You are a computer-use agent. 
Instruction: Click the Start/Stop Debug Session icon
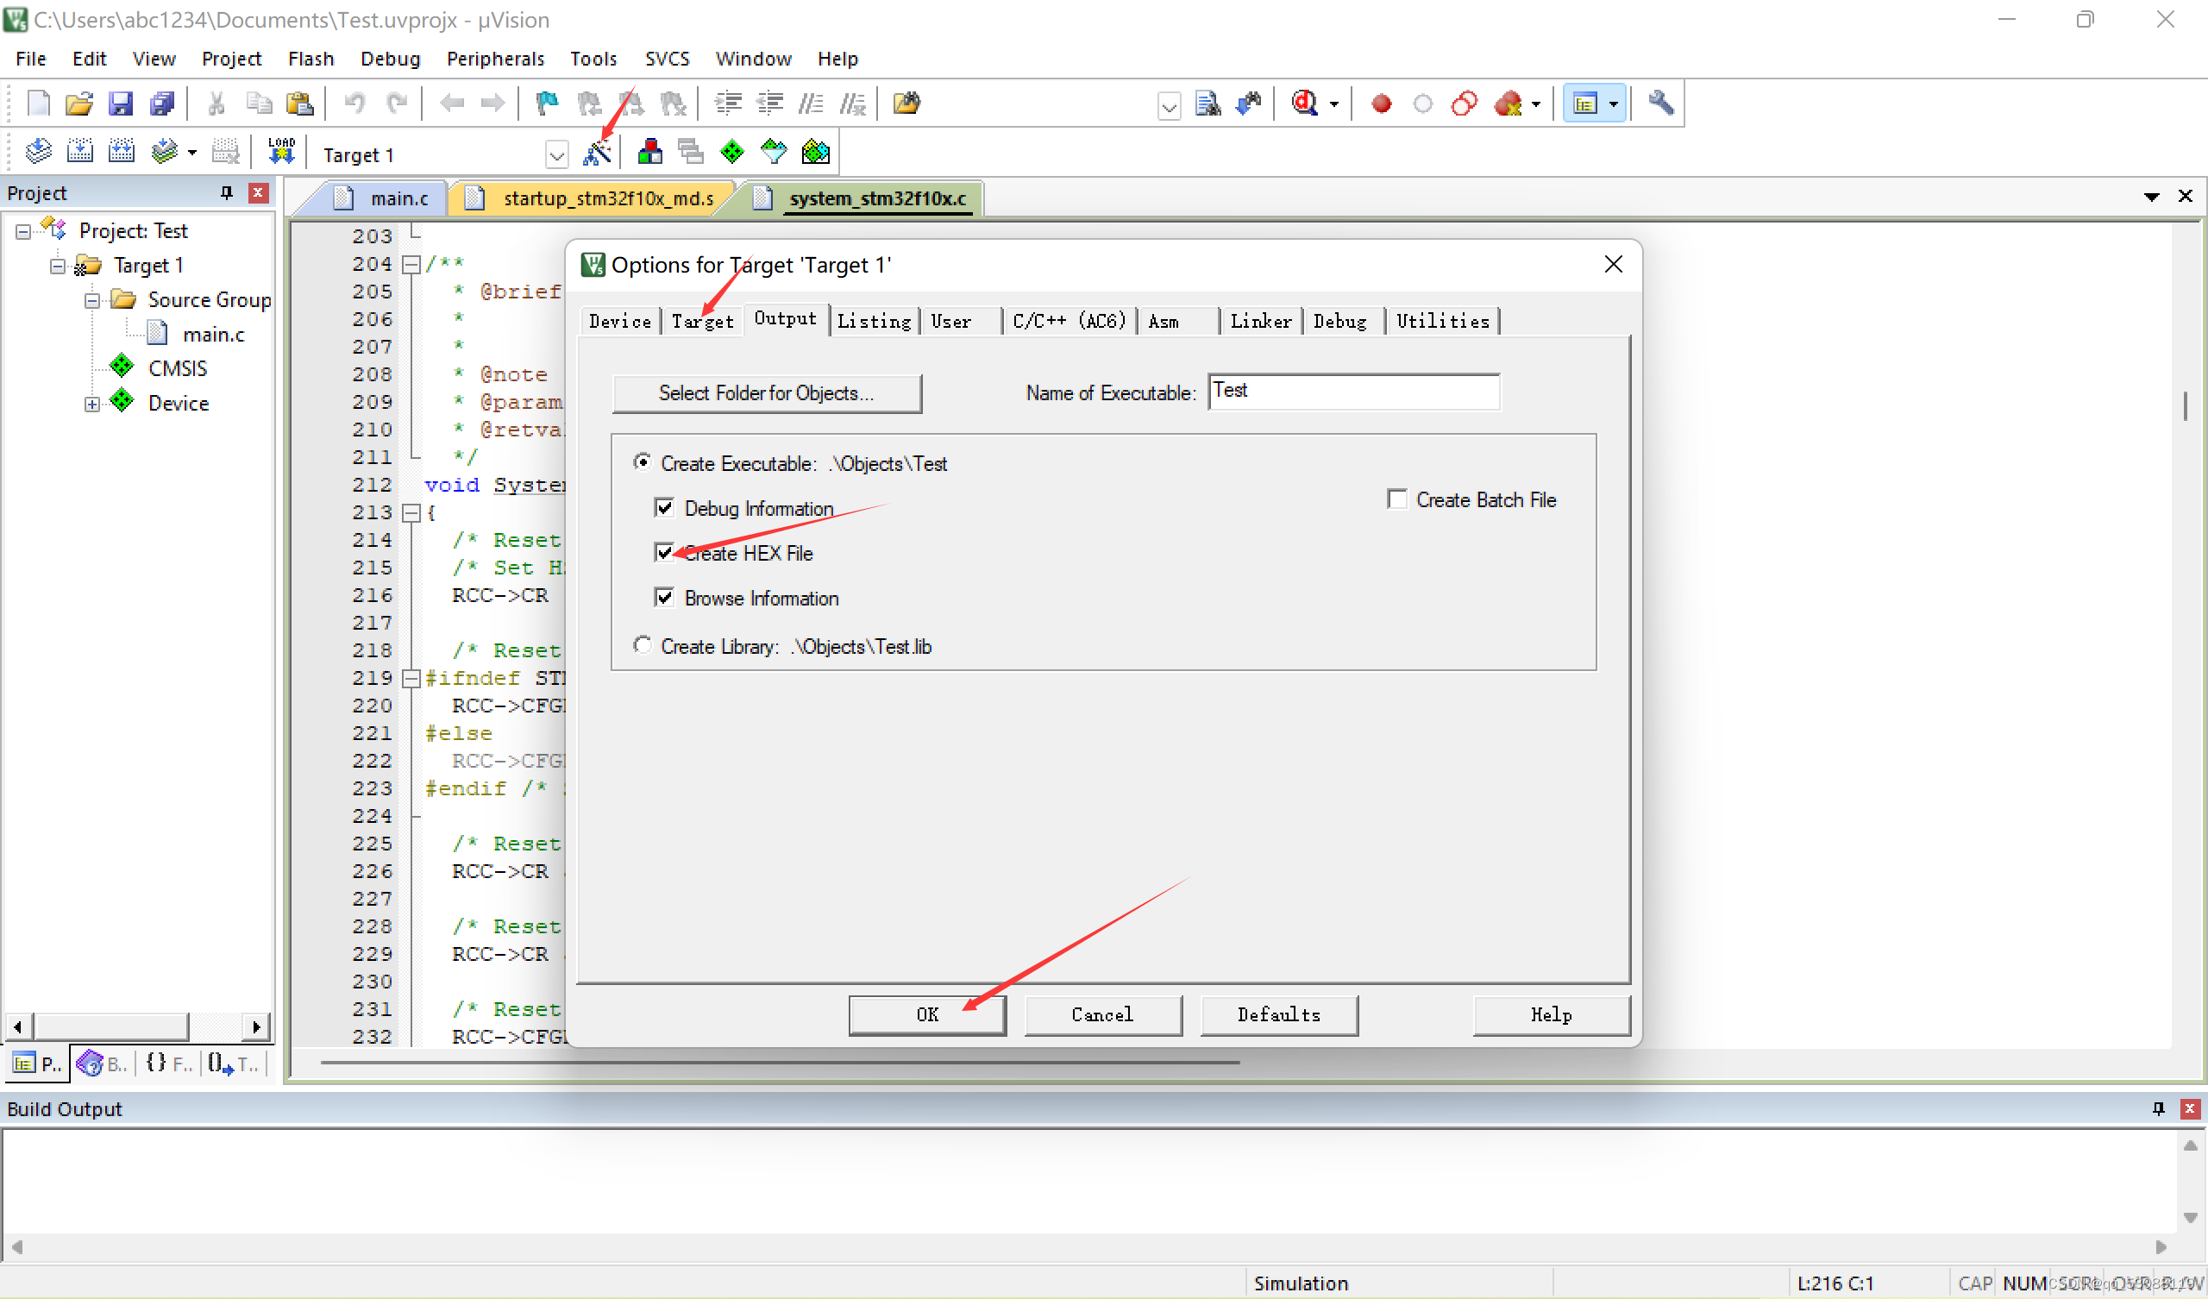pos(1306,104)
